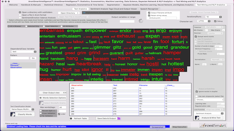Click the Refresh Table circle icon

click(x=71, y=119)
